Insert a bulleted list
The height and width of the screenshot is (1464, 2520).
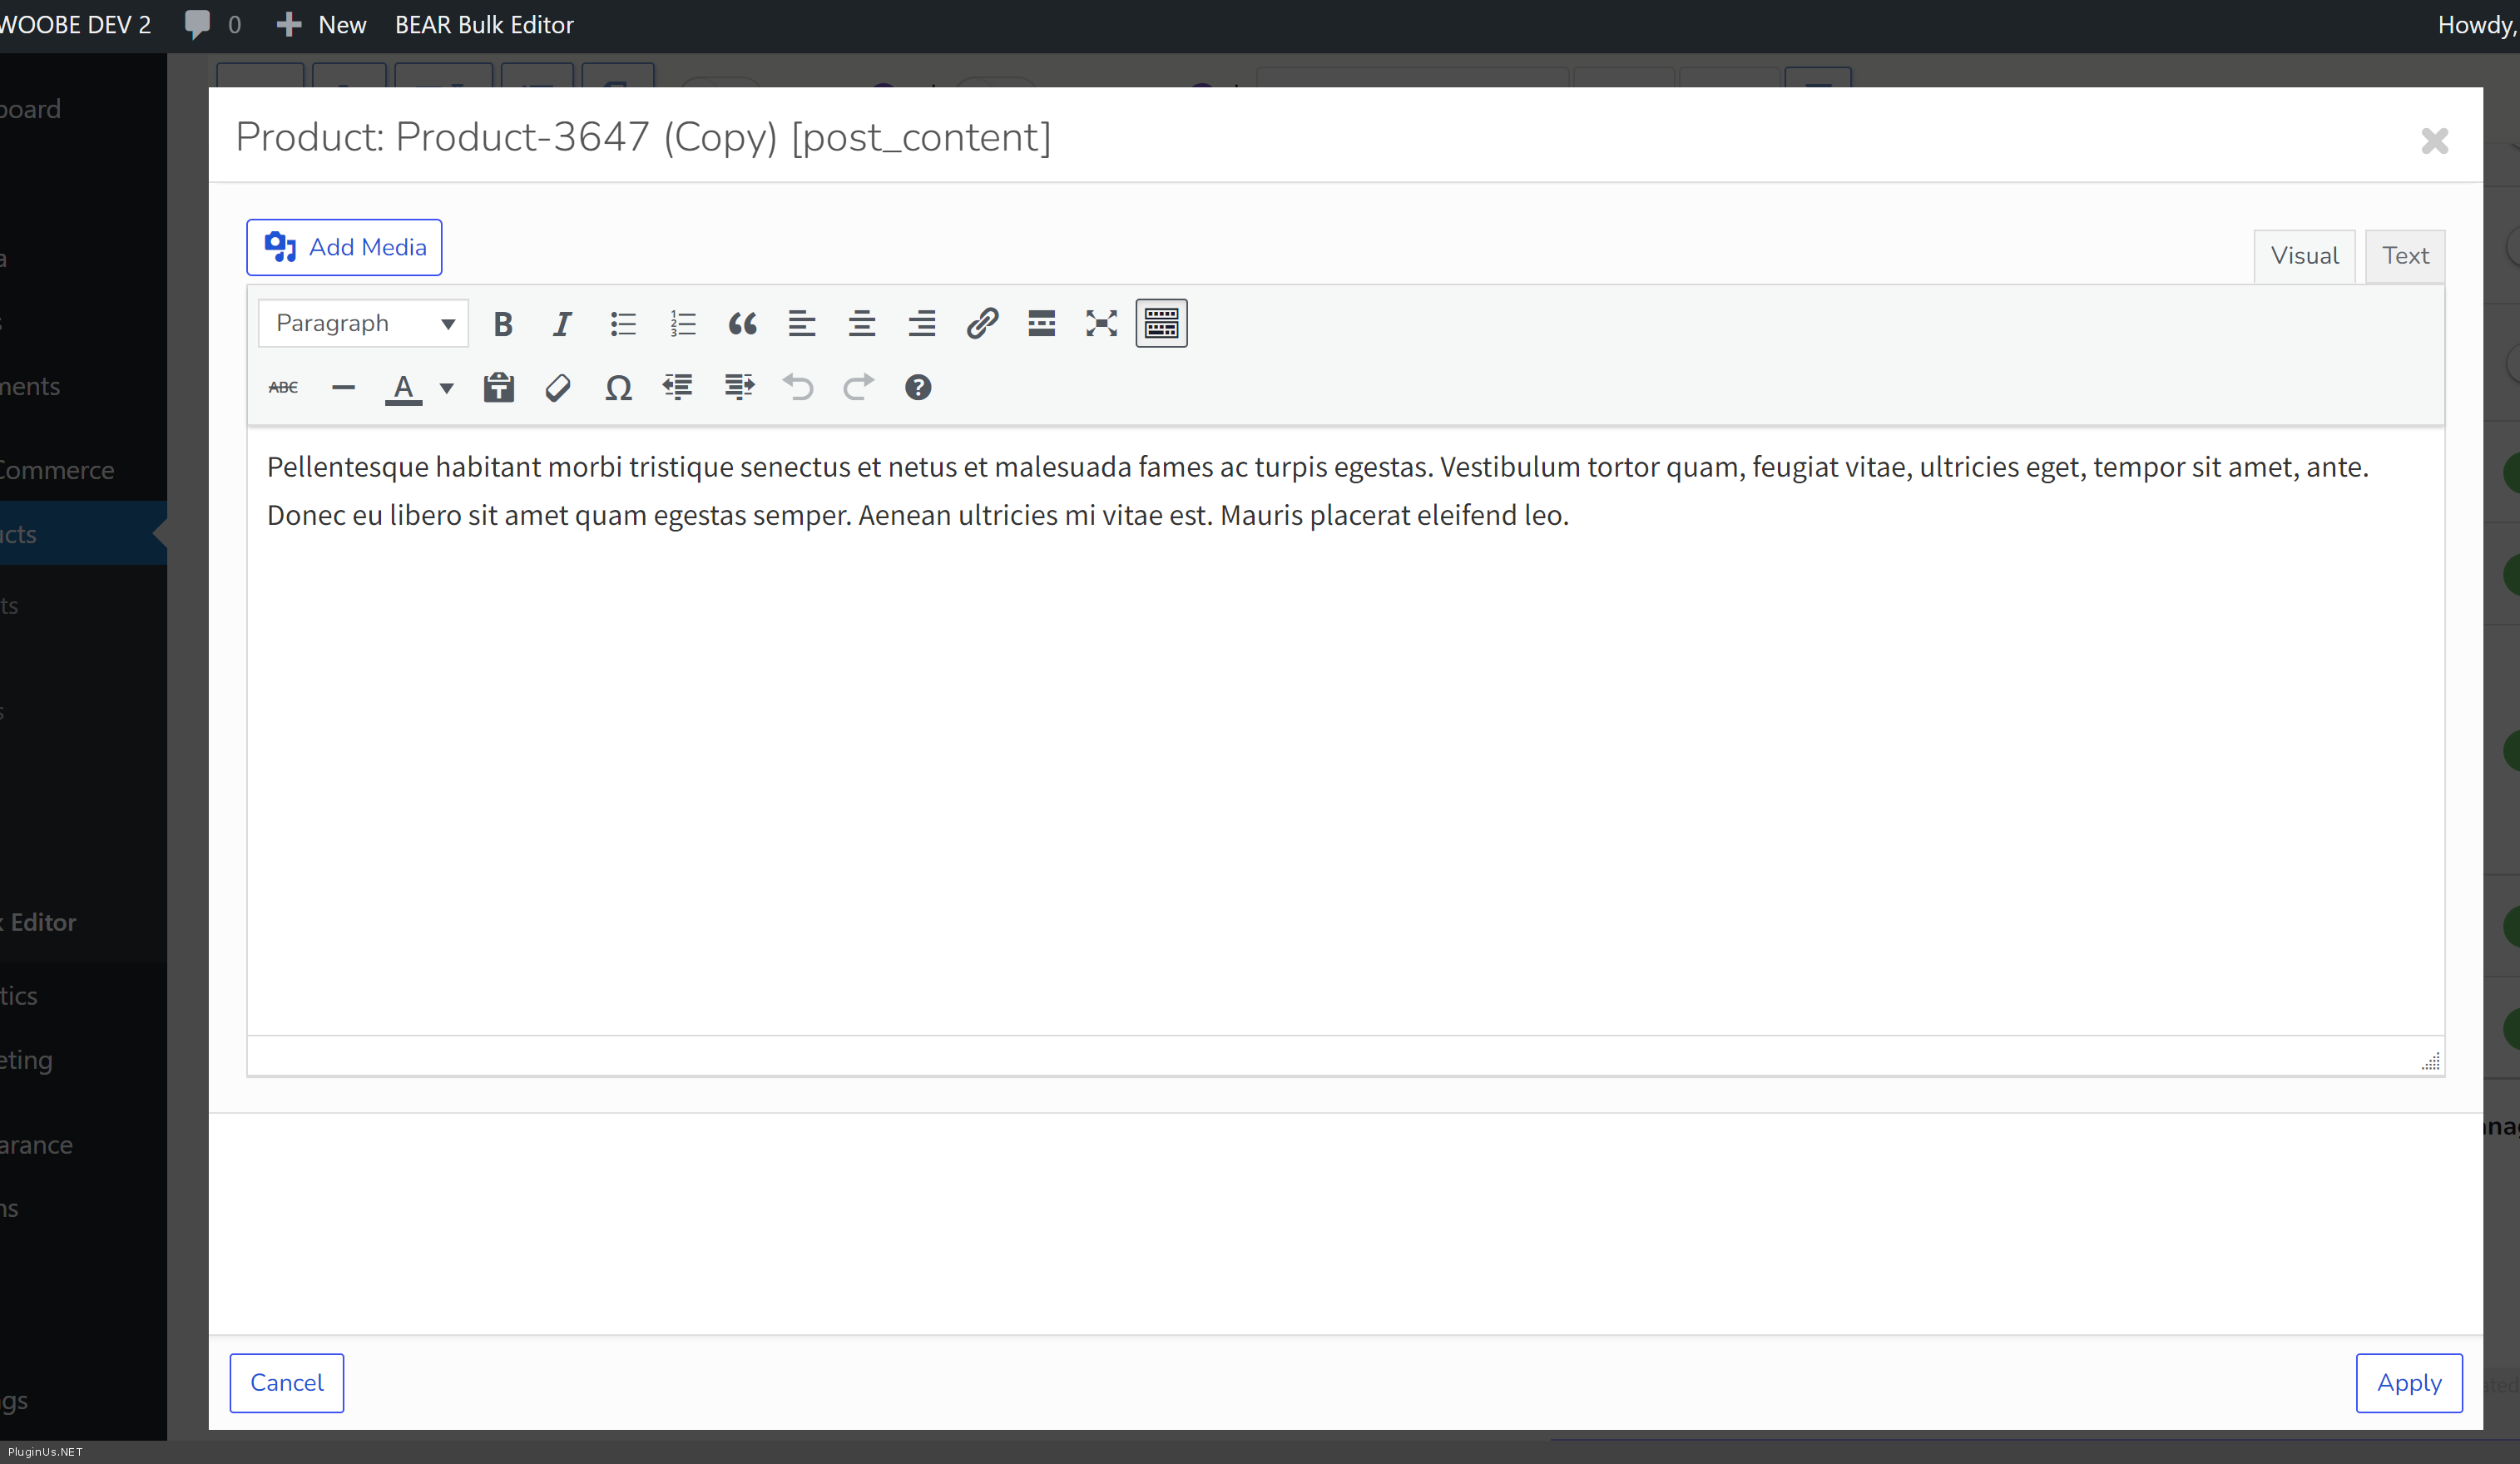pyautogui.click(x=622, y=323)
